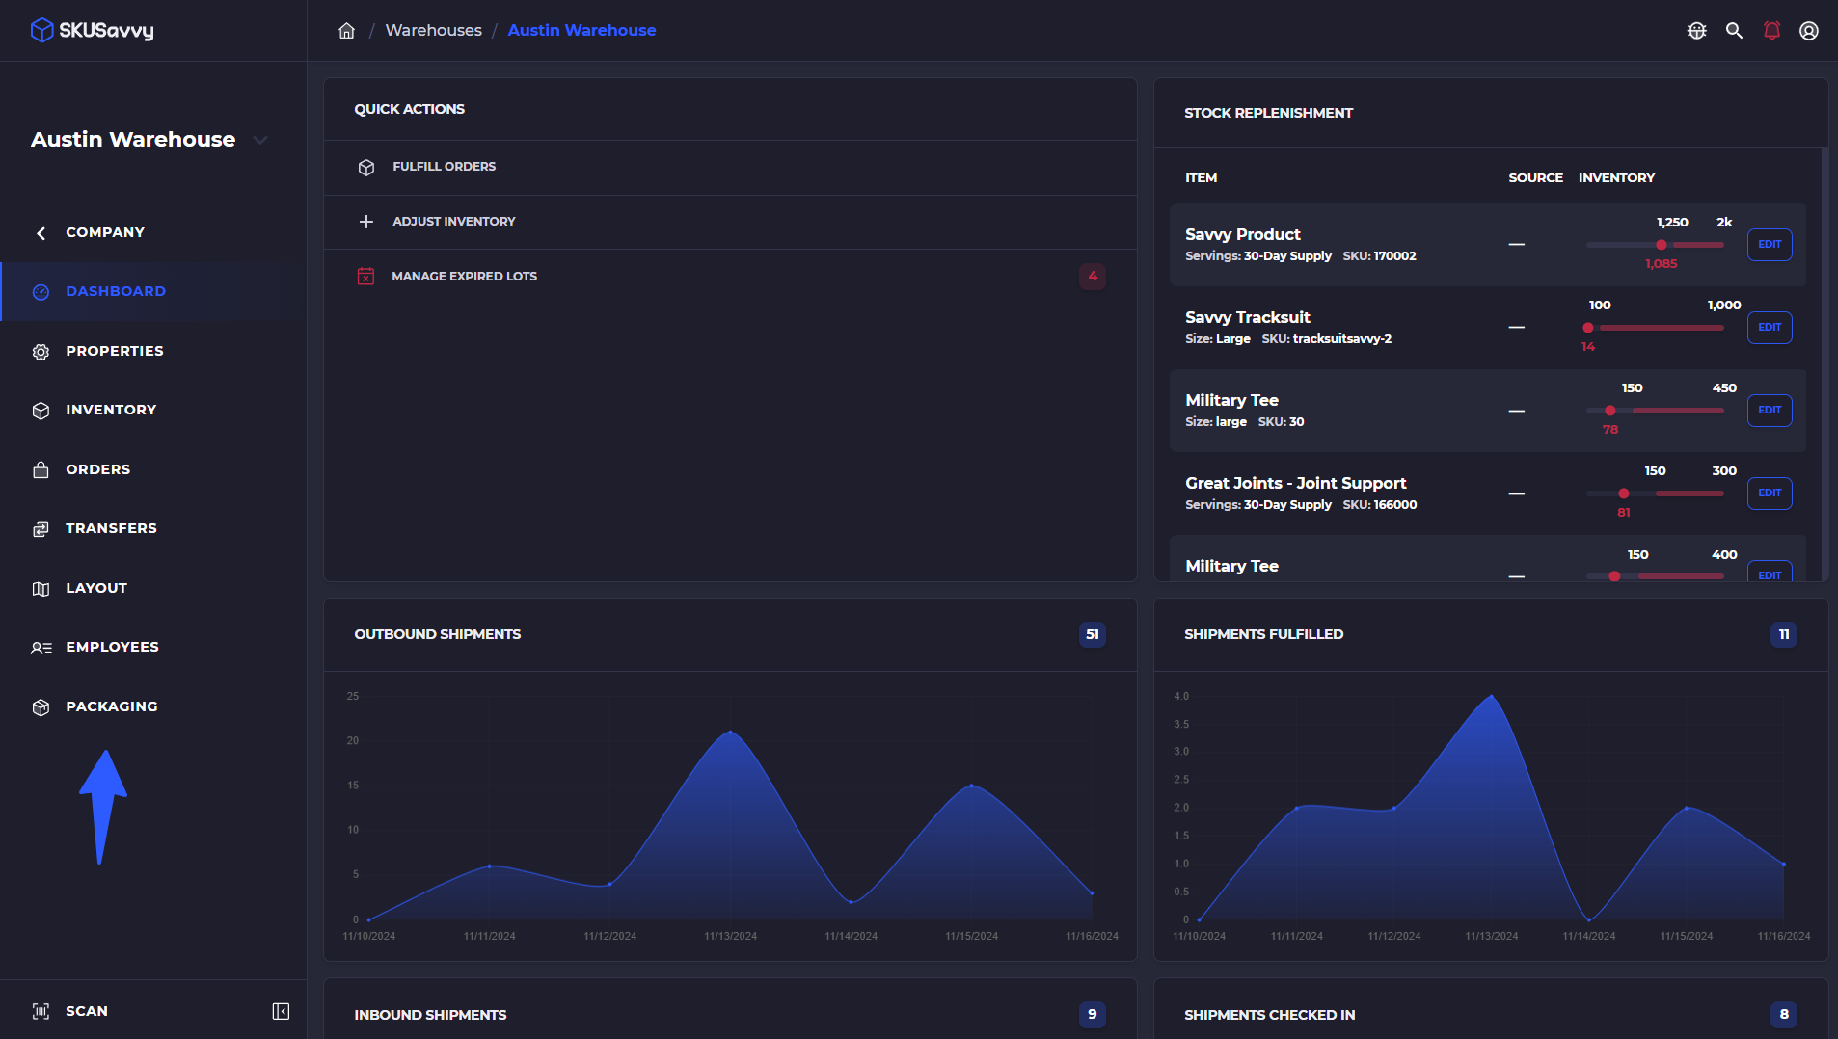
Task: Click the INVENTORY column header
Action: [1617, 178]
